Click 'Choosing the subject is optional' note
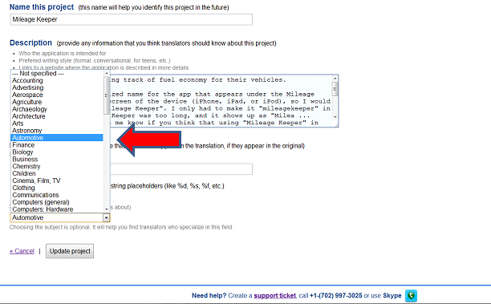 point(121,227)
